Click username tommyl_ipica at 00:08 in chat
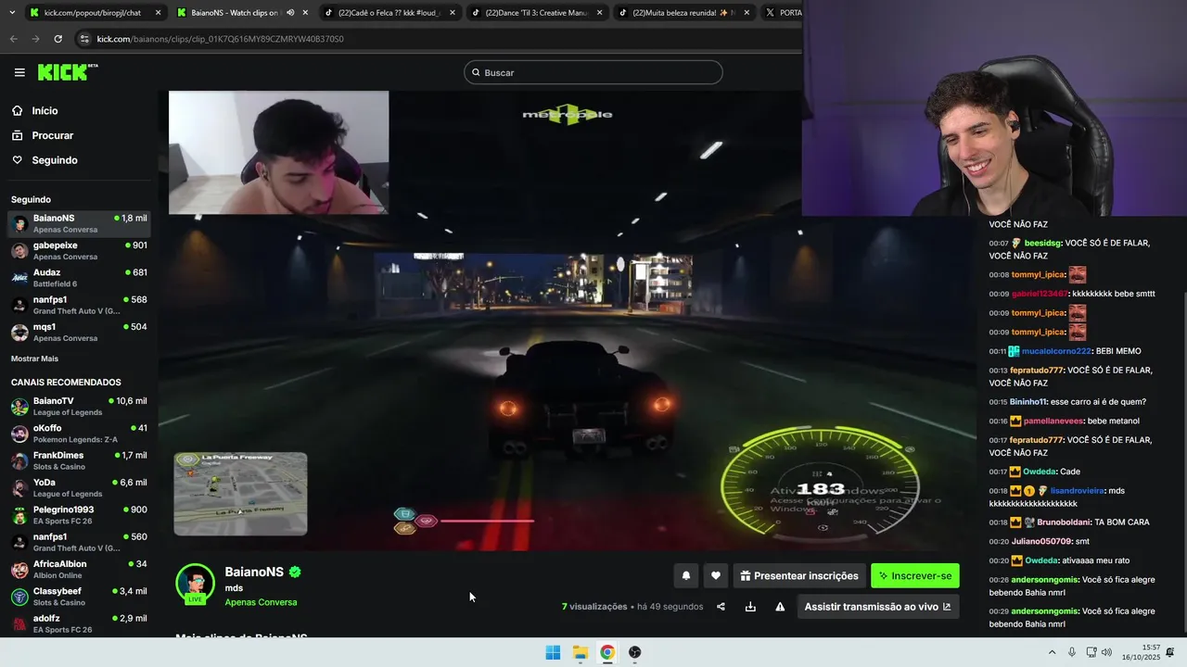 click(1038, 274)
